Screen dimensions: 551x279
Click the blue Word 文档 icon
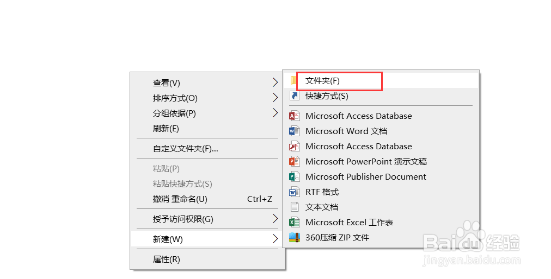294,131
